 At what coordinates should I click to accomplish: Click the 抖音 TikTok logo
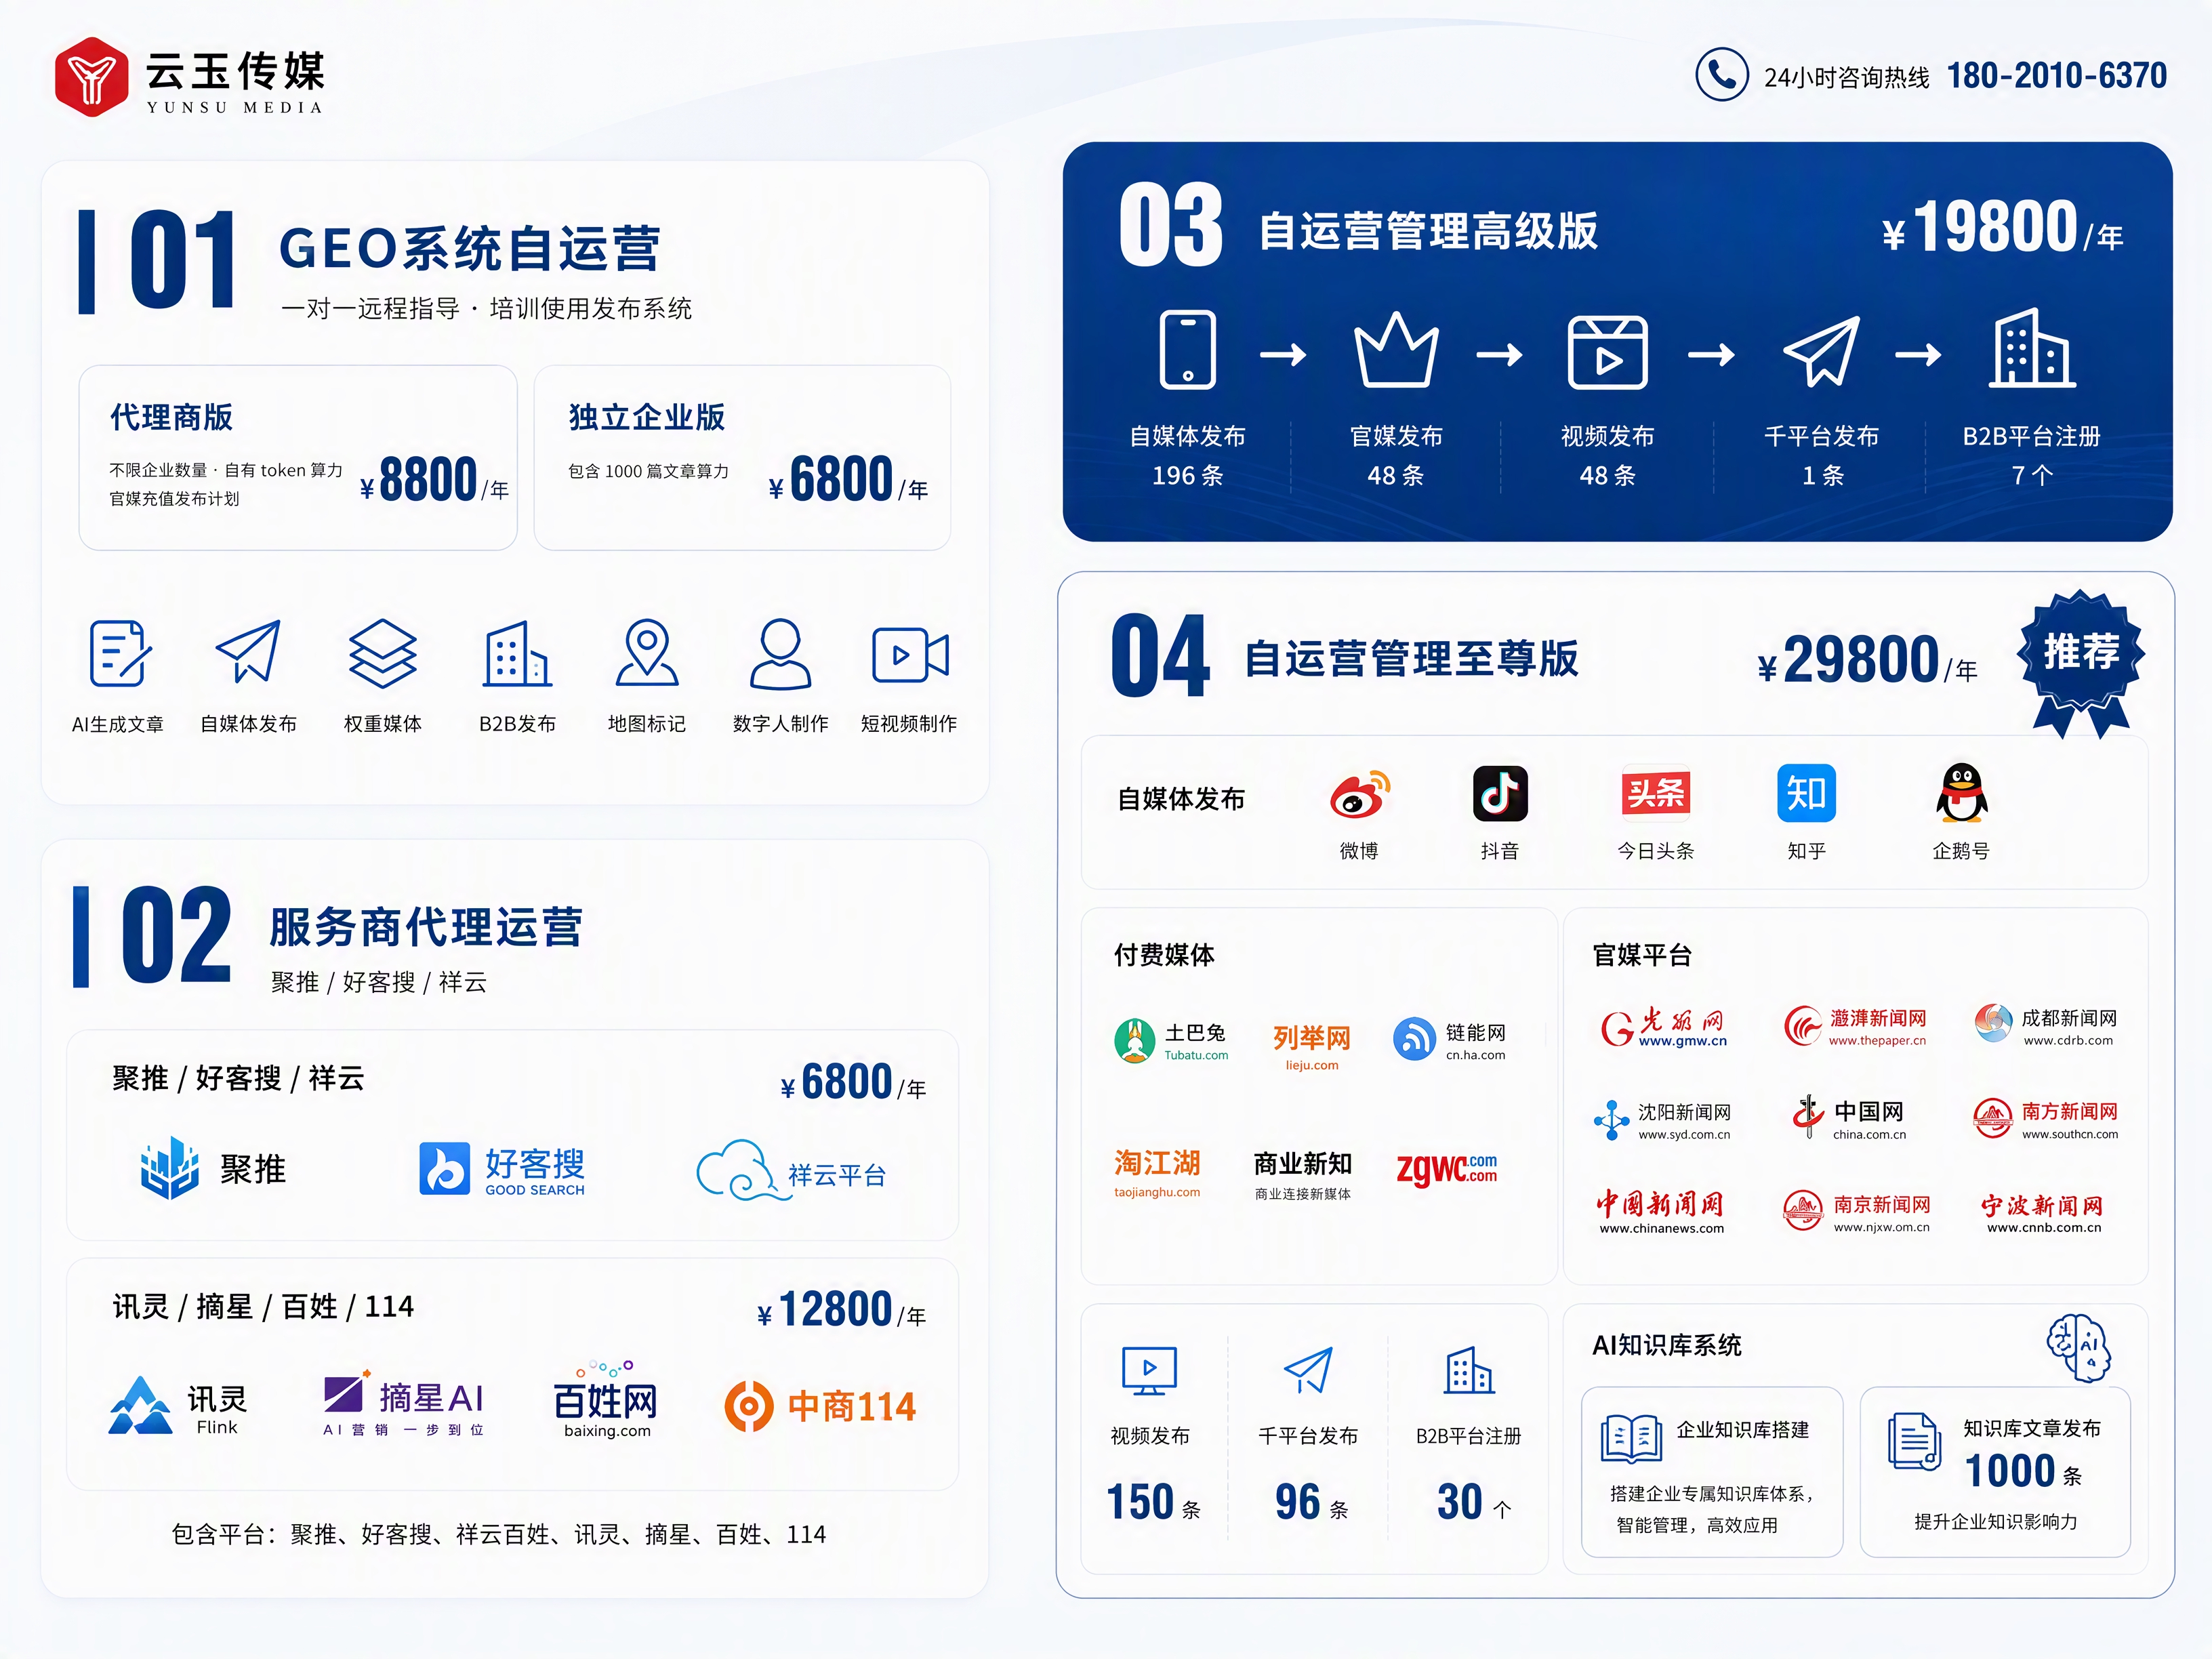pos(1500,794)
